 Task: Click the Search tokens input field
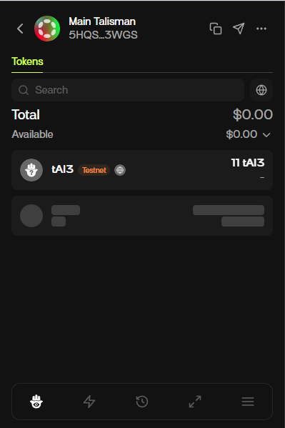coord(128,90)
